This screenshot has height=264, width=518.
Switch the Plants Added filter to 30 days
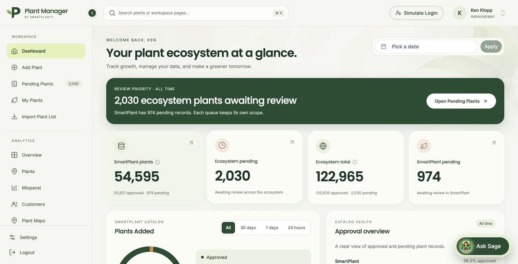[248, 228]
